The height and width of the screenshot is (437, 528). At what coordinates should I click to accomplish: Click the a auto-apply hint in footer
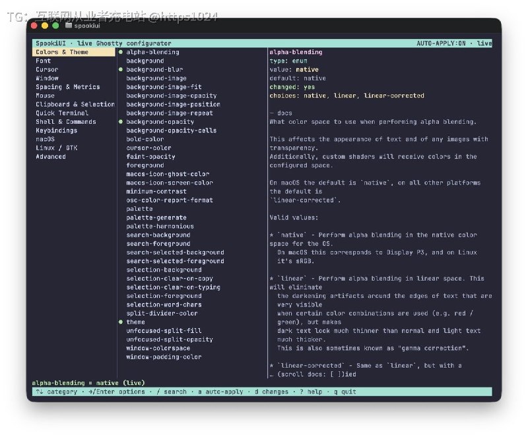pyautogui.click(x=220, y=392)
